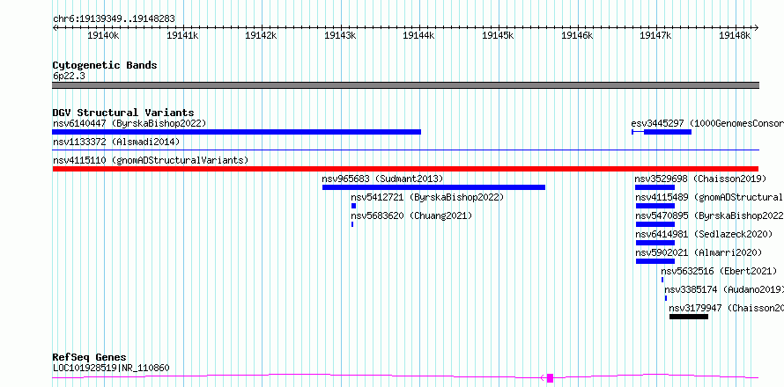Open nsv3179947 Chaisson variant label
Screen dimensions: 784x387
point(727,308)
